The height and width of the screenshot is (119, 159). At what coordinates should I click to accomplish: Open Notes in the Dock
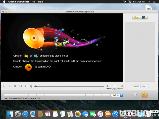tap(55, 114)
